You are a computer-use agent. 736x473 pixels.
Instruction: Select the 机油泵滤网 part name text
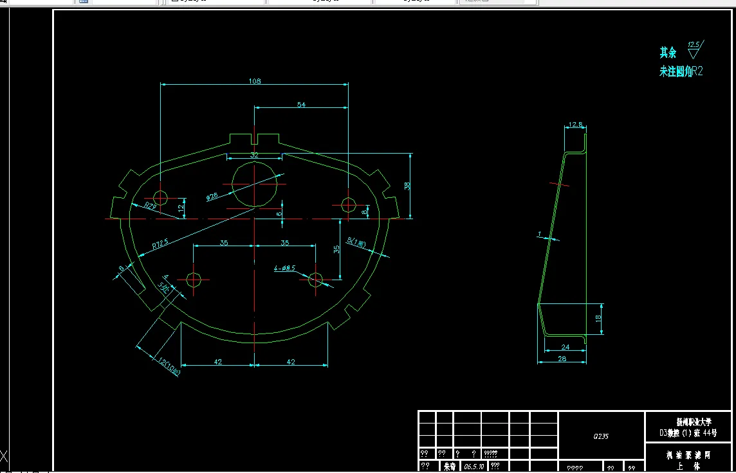point(688,455)
